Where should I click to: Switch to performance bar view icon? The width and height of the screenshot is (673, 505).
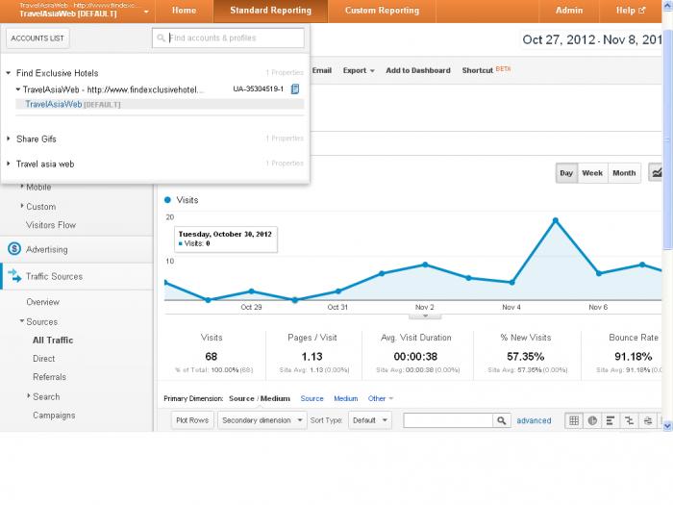(x=611, y=420)
